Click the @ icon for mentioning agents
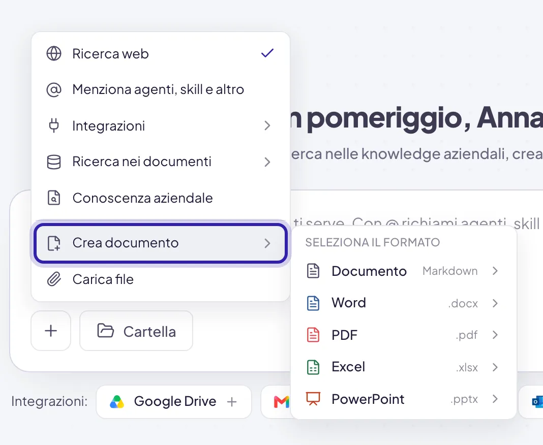The image size is (543, 445). pos(54,89)
